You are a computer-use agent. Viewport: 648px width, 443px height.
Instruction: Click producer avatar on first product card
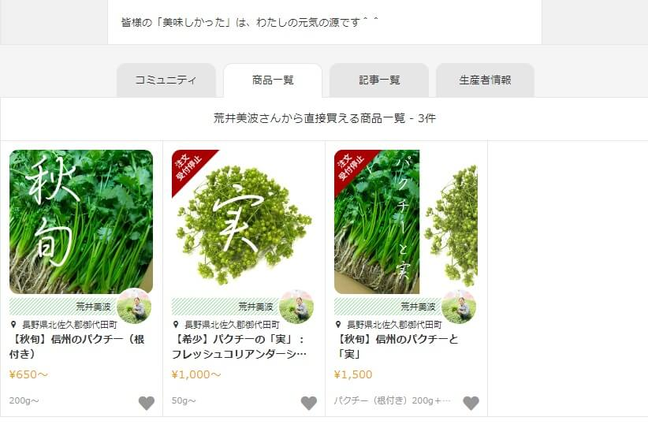(134, 307)
